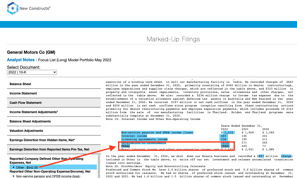The image size is (297, 178).
Task: Click the Marked-Up Filings page title
Action: point(173,39)
